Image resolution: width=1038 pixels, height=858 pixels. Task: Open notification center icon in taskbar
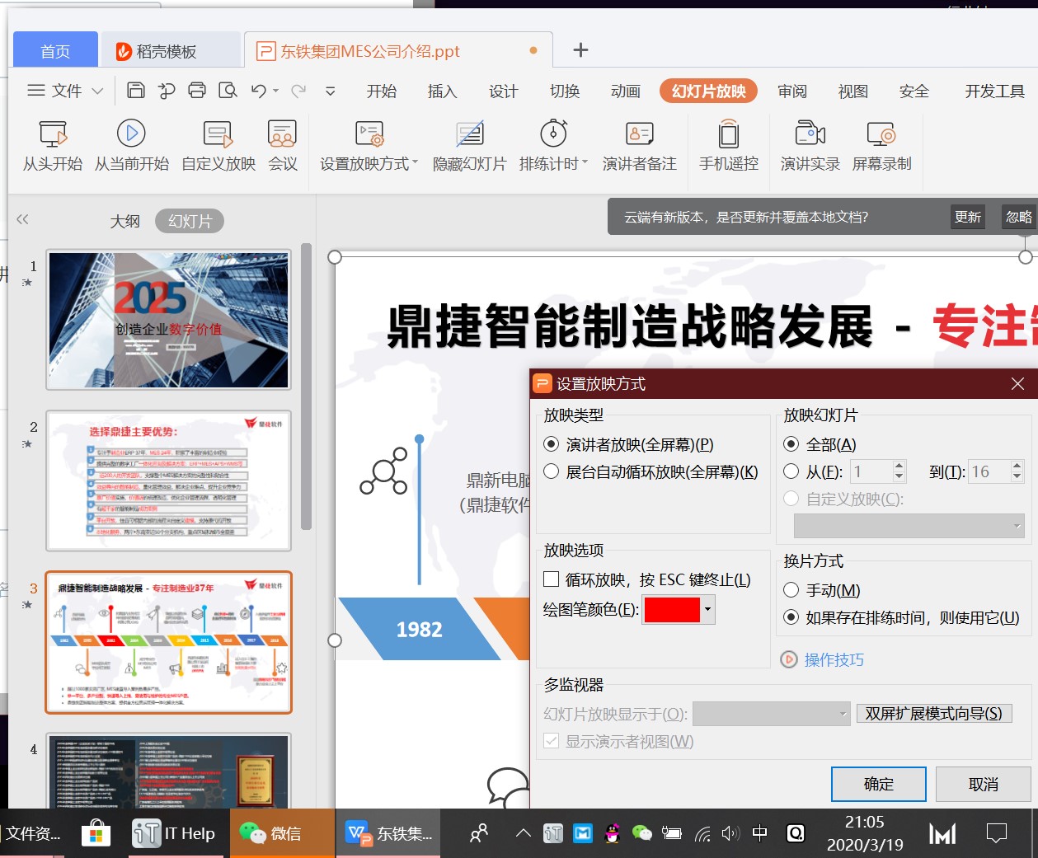coord(997,833)
